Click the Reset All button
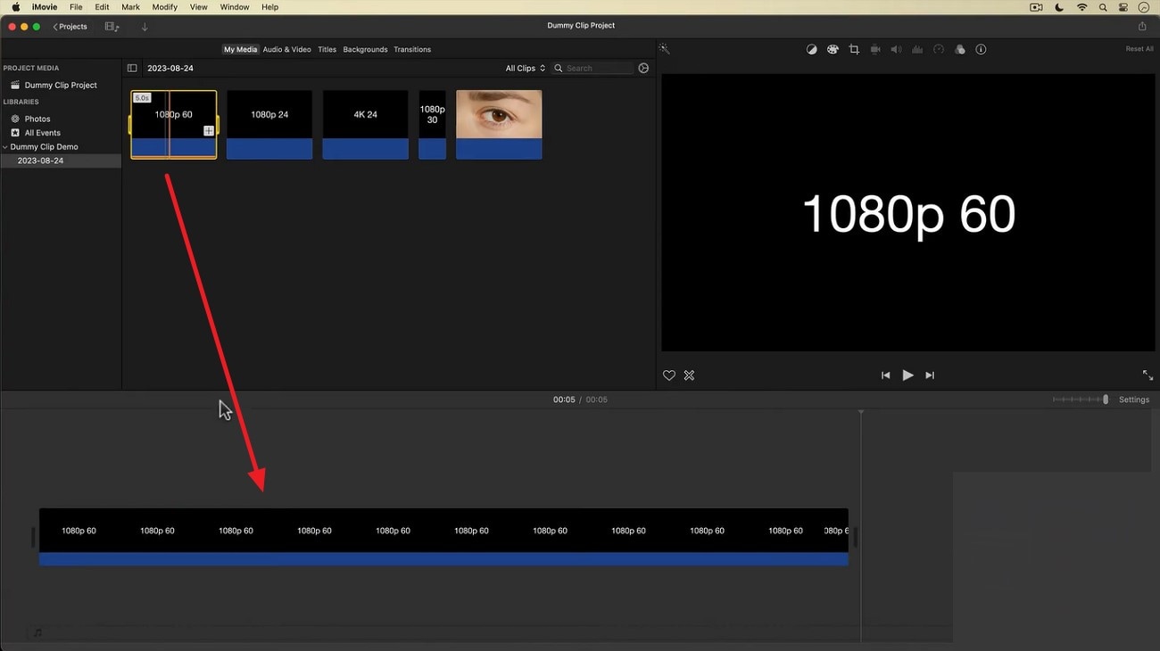Viewport: 1160px width, 651px height. tap(1139, 48)
